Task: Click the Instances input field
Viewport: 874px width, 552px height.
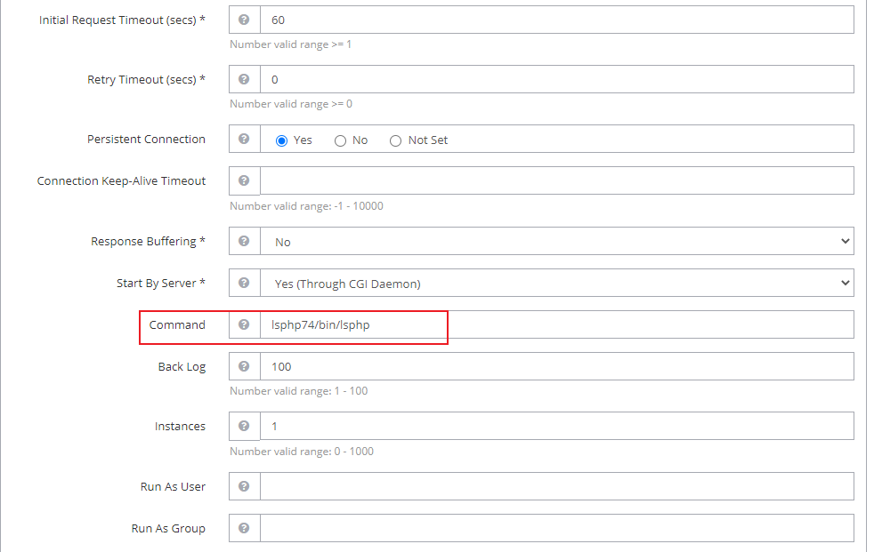Action: (557, 426)
